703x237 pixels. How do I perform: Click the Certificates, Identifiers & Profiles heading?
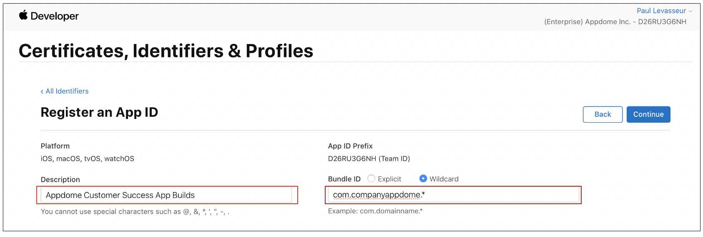[x=166, y=51]
